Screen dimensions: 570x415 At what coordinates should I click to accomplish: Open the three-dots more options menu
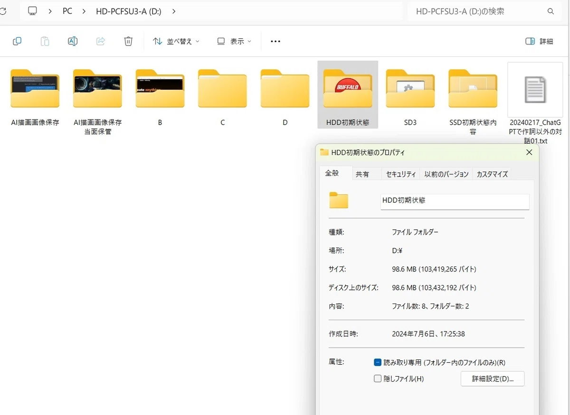(x=275, y=41)
